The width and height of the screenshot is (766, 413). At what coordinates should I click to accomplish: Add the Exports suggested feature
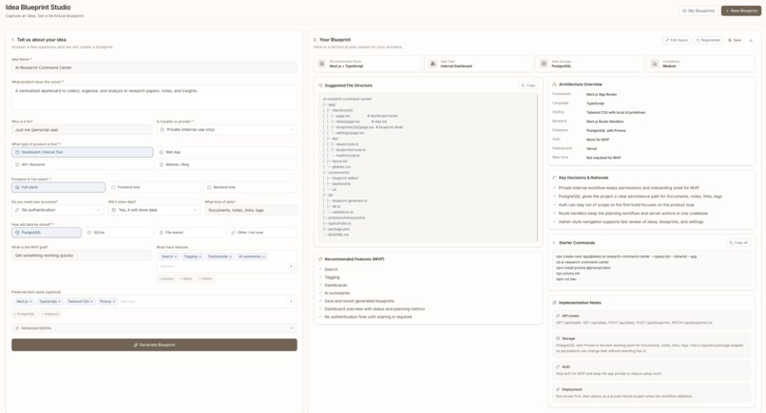pos(166,279)
